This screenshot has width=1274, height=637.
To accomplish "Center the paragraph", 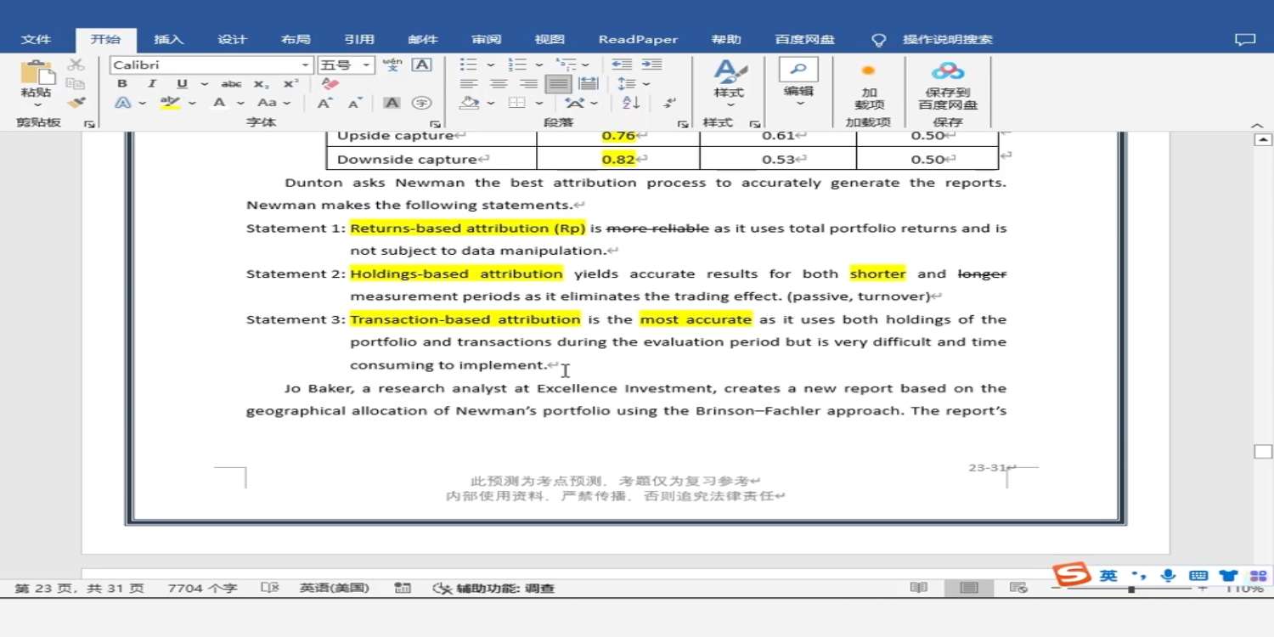I will 499,84.
